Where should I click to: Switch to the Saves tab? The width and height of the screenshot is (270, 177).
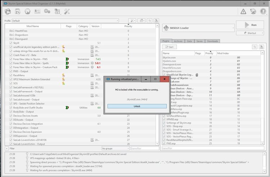(199, 41)
